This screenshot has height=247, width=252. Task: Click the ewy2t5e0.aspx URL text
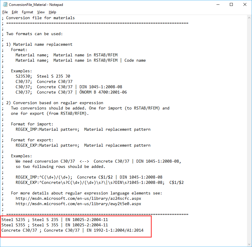coord(78,204)
